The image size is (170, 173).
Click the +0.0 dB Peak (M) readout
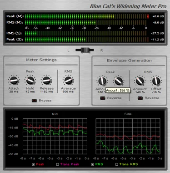click(158, 16)
